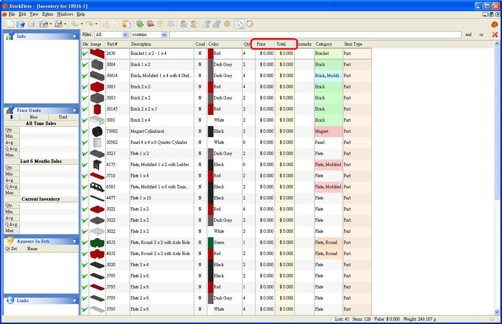Open the Redo history dropdown arrow

[96, 24]
